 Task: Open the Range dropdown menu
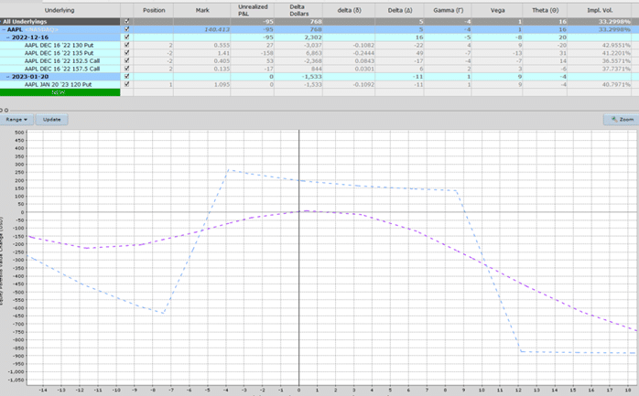tap(16, 120)
